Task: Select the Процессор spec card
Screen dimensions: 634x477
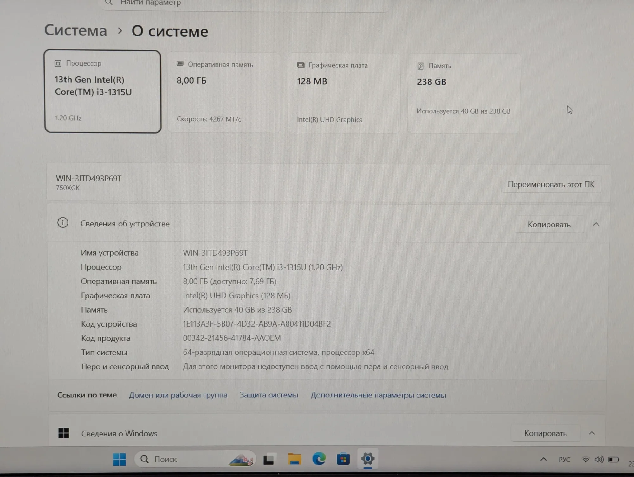Action: pyautogui.click(x=103, y=92)
